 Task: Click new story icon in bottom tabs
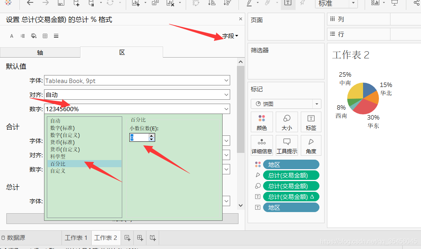tap(153, 238)
